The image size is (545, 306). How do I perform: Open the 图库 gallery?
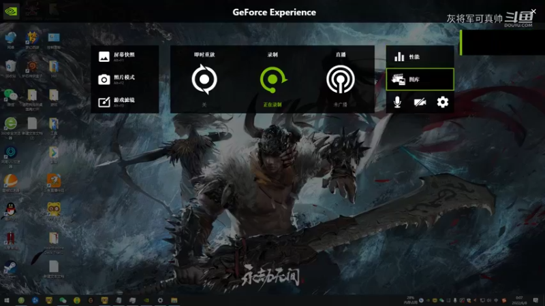coord(420,80)
